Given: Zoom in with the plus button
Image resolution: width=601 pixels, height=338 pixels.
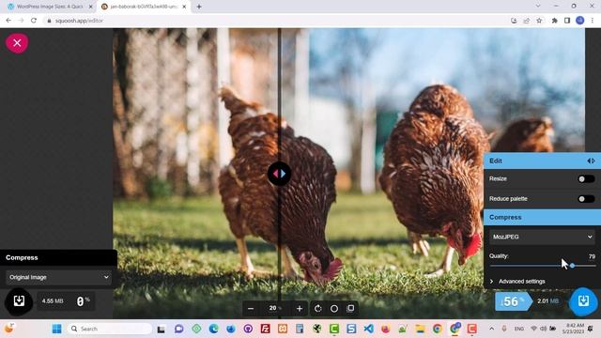Looking at the screenshot, I should coord(300,309).
